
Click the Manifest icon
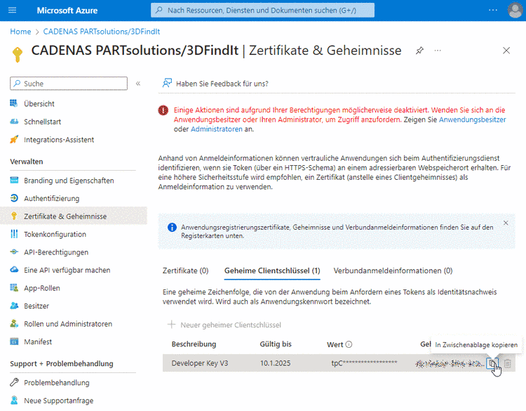14,341
